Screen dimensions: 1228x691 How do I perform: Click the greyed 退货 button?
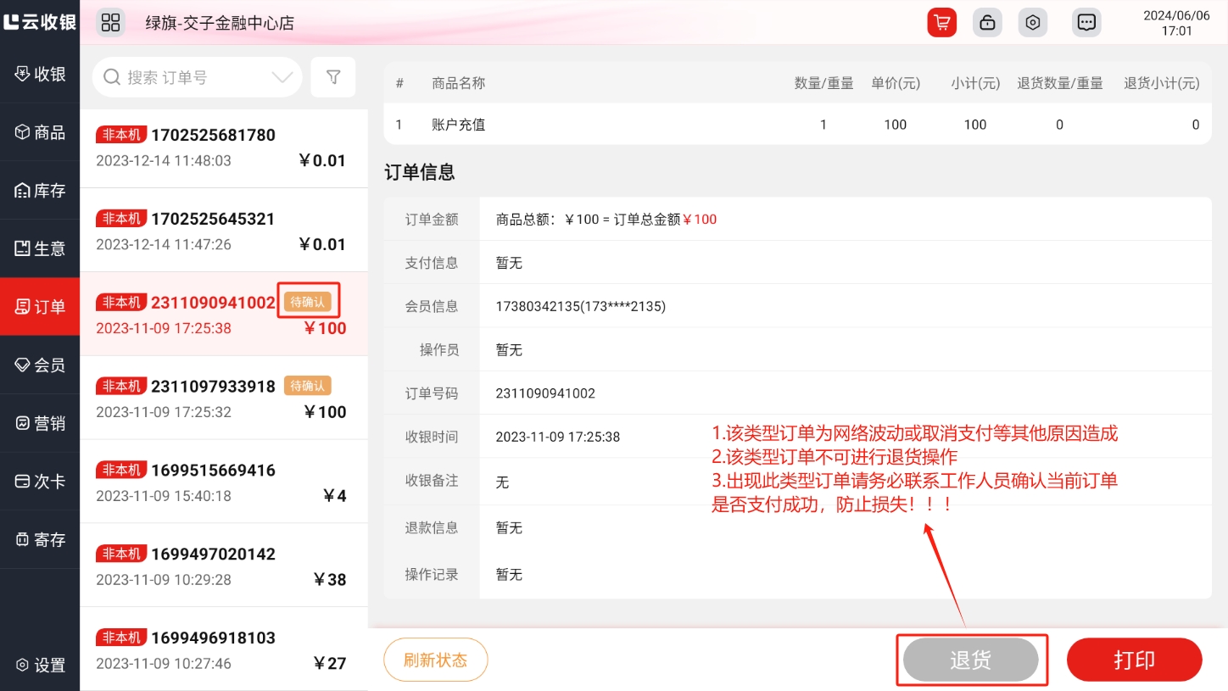[x=970, y=660]
